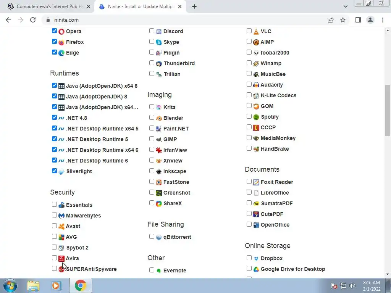391x293 pixels.
Task: Click the Paint.NET label
Action: tap(176, 129)
